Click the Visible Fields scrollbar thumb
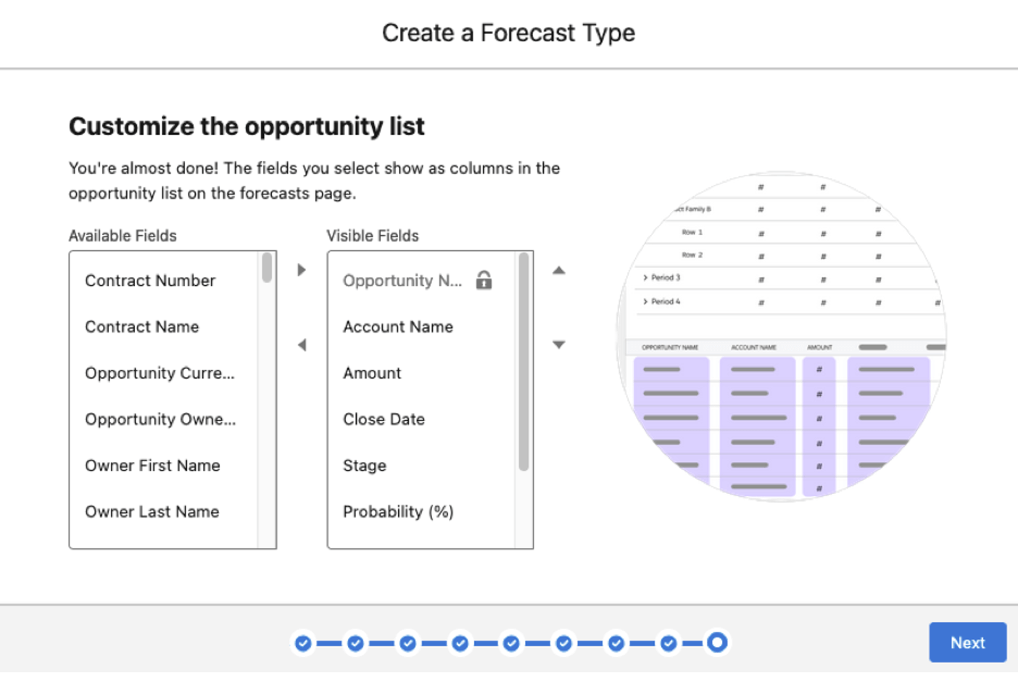The image size is (1018, 673). coord(524,363)
